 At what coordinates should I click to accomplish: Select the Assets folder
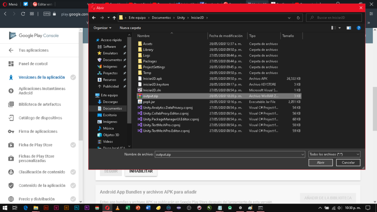(148, 44)
